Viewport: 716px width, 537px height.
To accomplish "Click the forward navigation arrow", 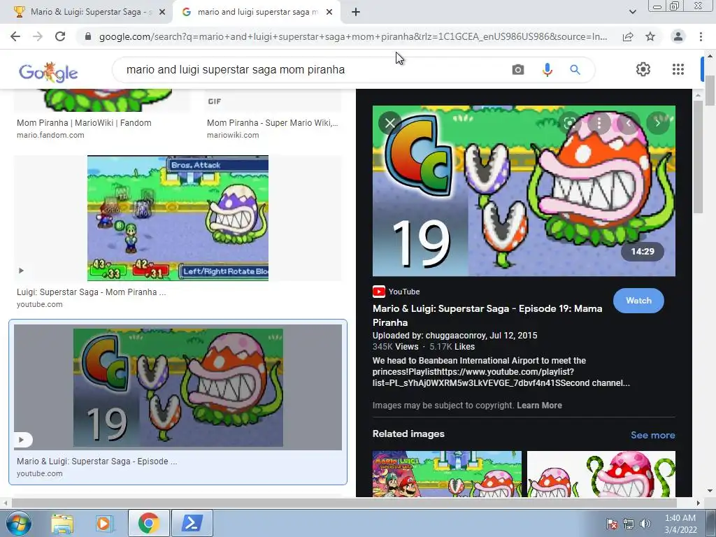I will (38, 36).
